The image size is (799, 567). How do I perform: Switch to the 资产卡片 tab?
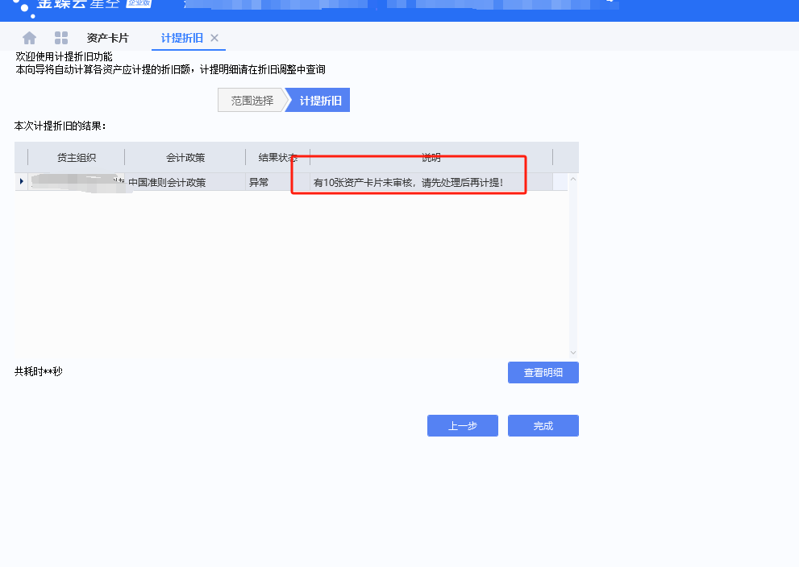(106, 37)
